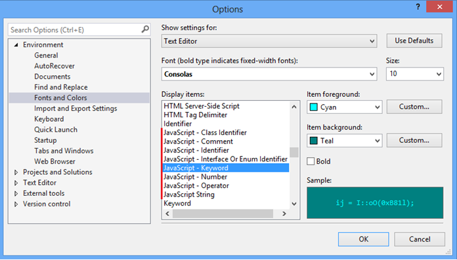The height and width of the screenshot is (260, 457).
Task: Select Quick Launch tree item
Action: (x=56, y=130)
